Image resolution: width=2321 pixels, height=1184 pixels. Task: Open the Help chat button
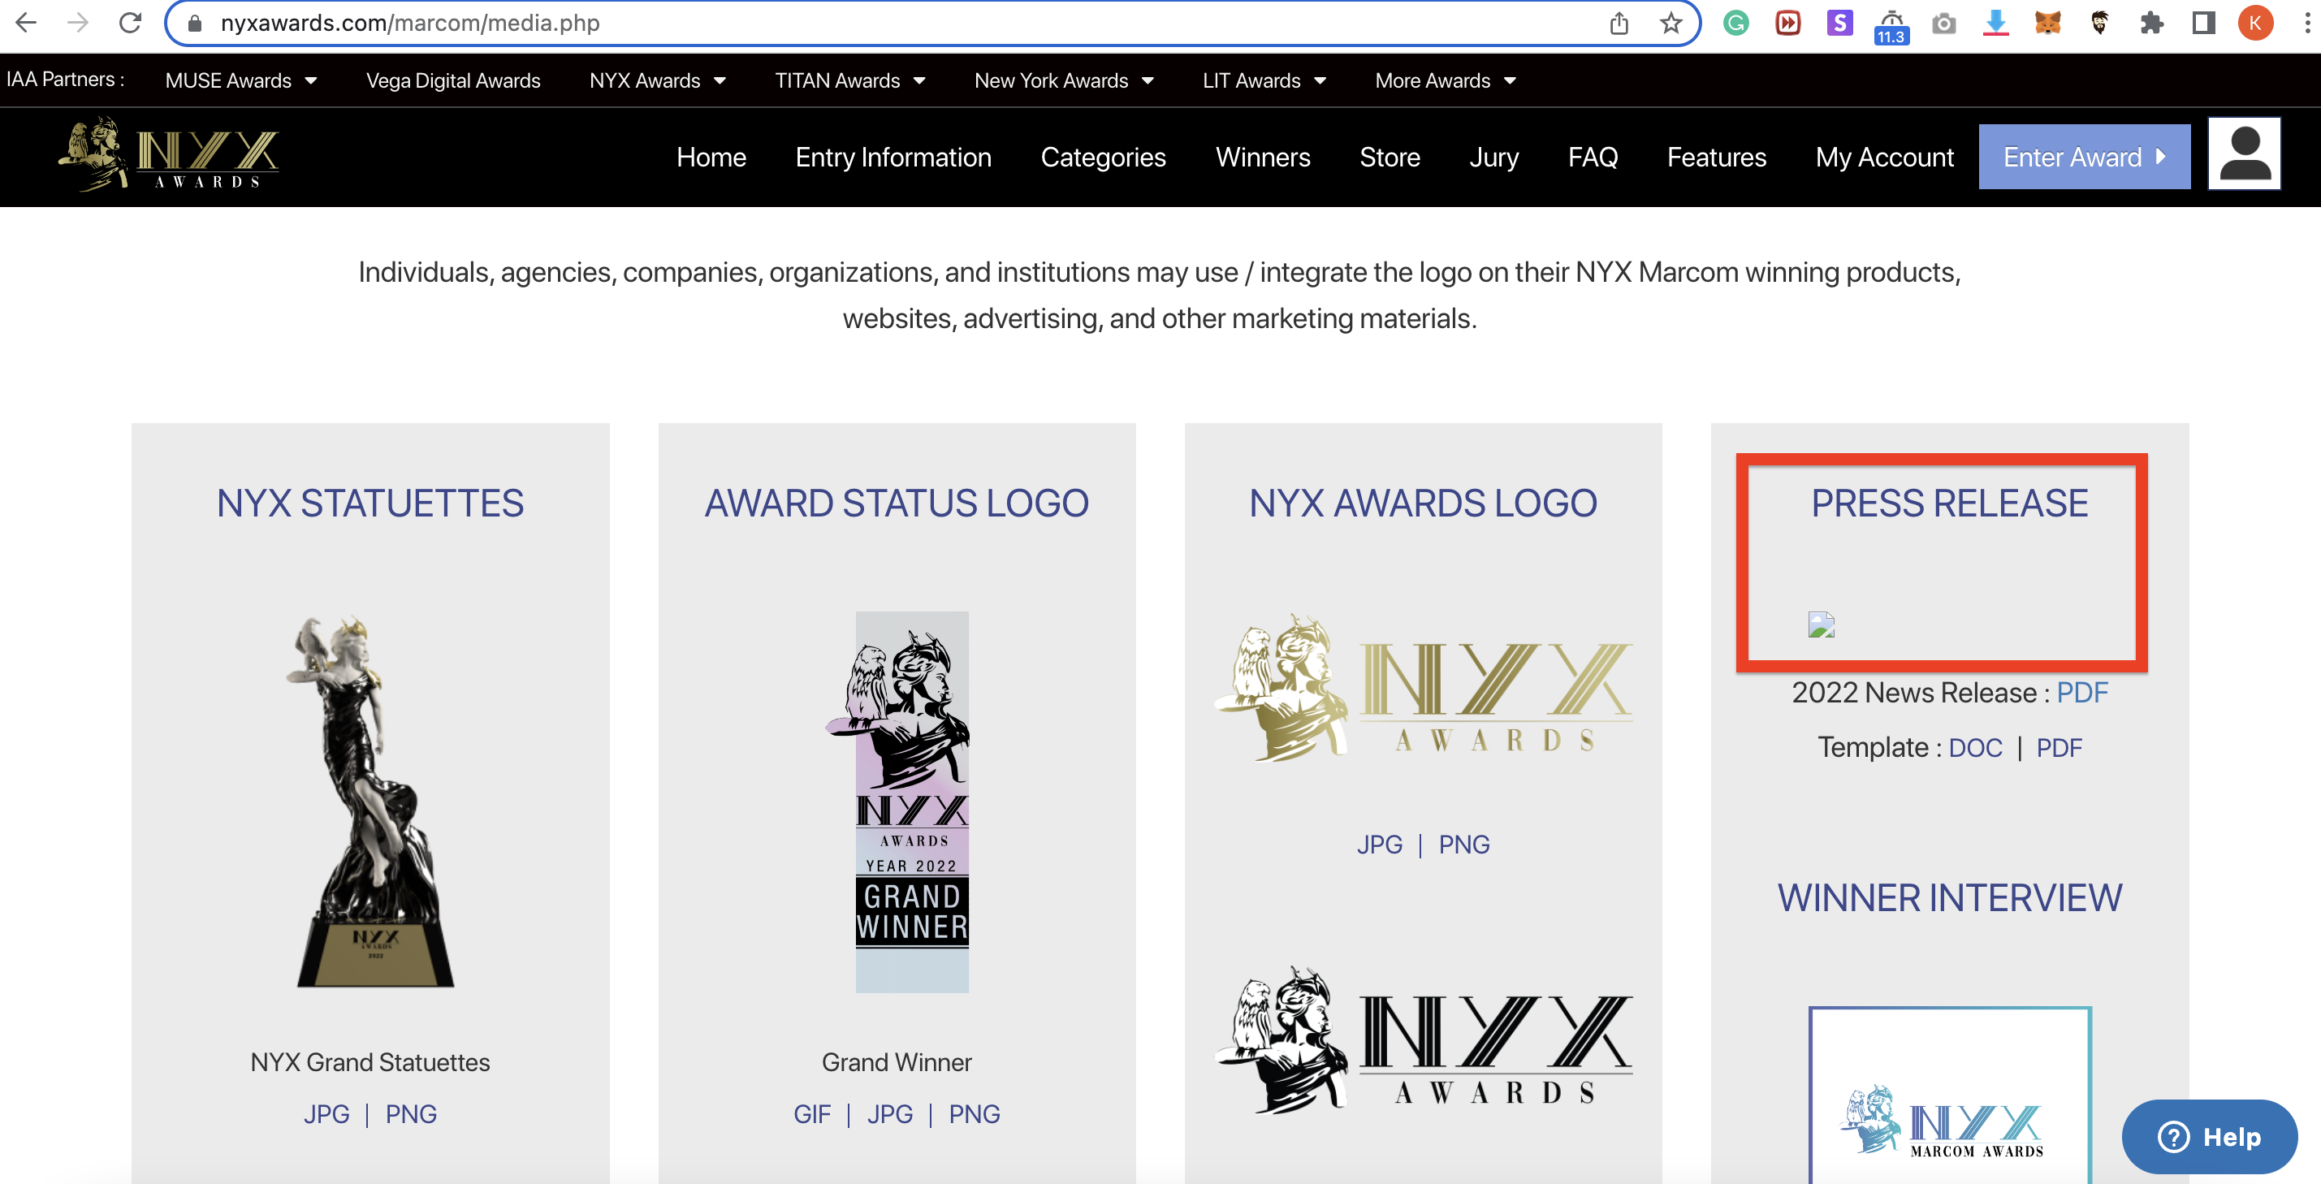click(x=2209, y=1136)
